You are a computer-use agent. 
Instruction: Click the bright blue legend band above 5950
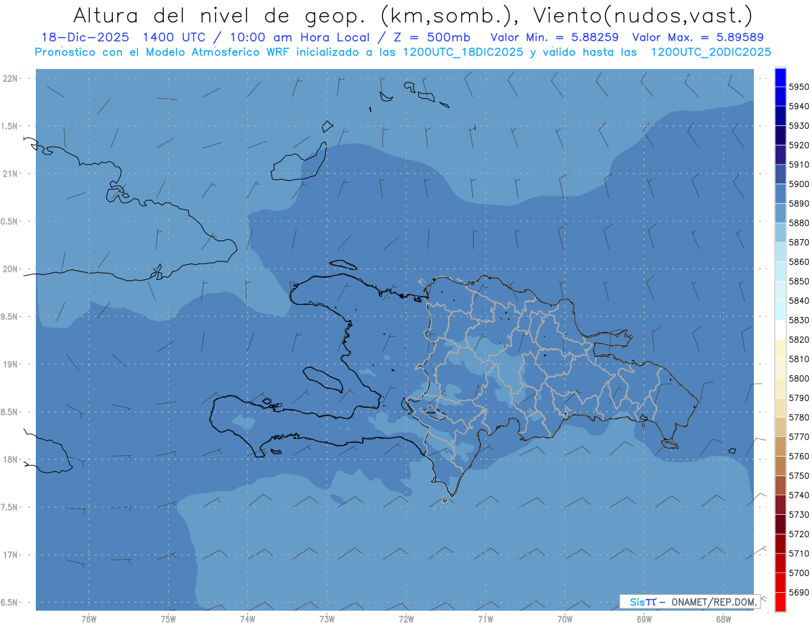780,77
